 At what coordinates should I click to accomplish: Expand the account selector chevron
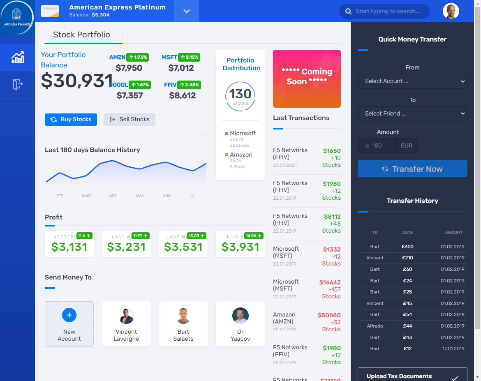(187, 11)
